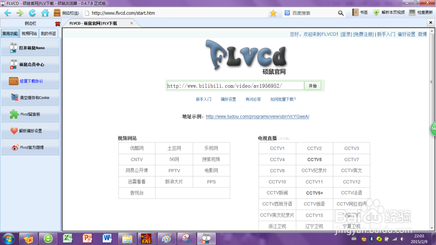Viewport: 436px width, 245px height.
Task: Close the sidebar with red X
Action: tap(58, 24)
